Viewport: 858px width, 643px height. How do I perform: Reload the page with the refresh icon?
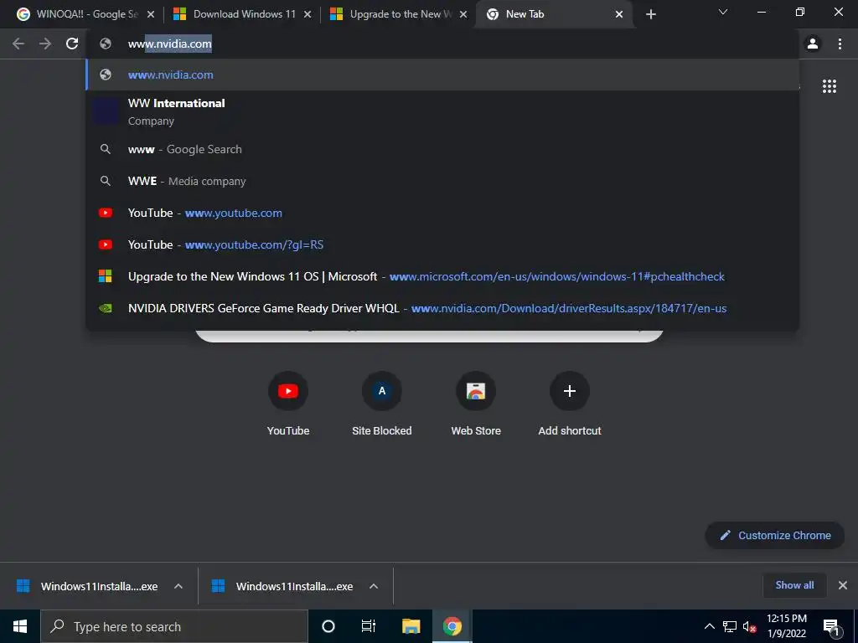click(72, 44)
